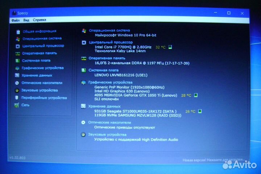Maximize the Speccy window
This screenshot has height=174, width=261.
(229, 13)
